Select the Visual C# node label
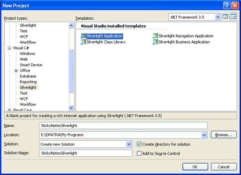This screenshot has height=175, width=241. [x=21, y=48]
